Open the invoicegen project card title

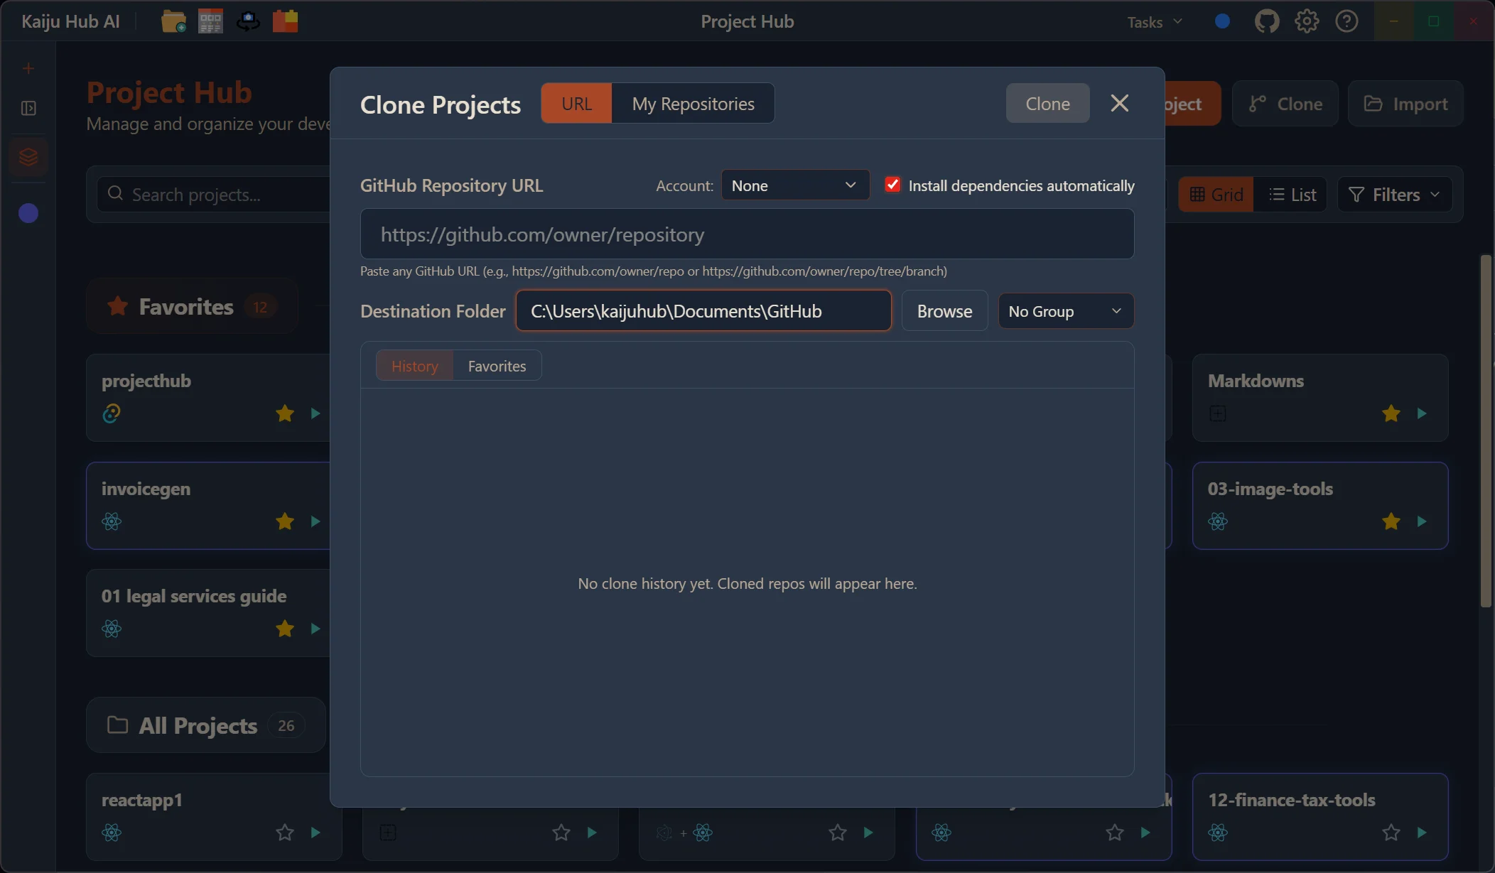tap(146, 489)
